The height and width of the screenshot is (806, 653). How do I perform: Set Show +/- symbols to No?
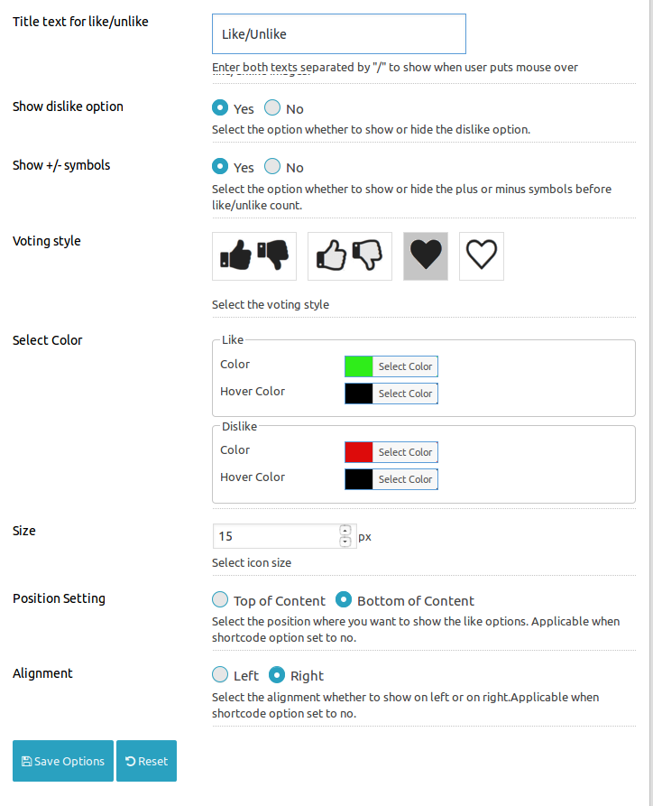[x=272, y=166]
